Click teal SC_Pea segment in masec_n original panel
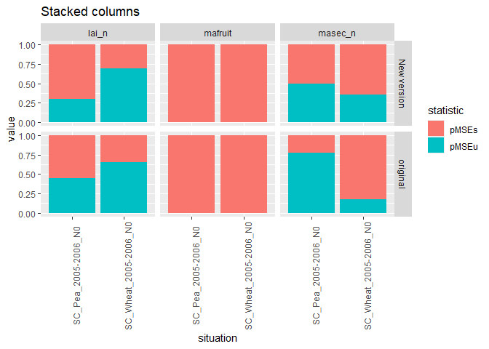 (311, 183)
